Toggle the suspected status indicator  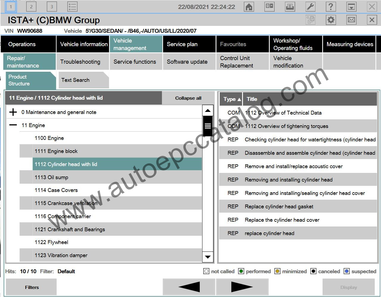[x=346, y=271]
